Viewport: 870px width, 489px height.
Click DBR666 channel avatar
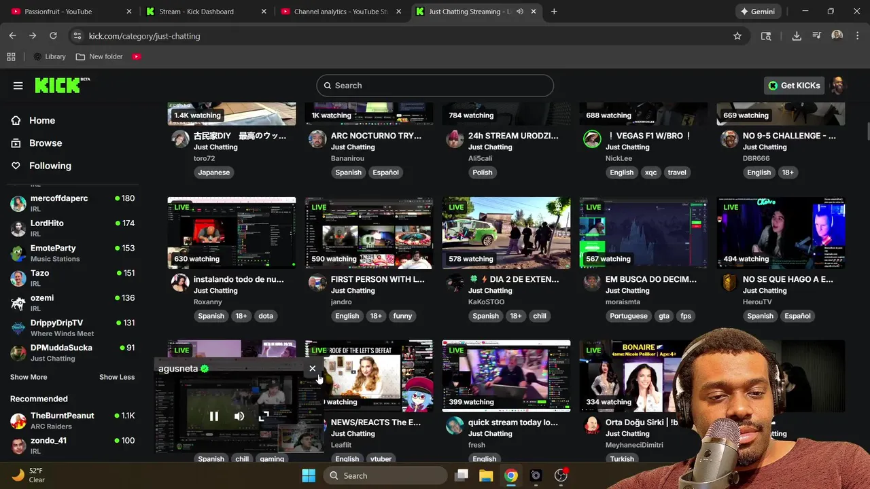point(729,139)
